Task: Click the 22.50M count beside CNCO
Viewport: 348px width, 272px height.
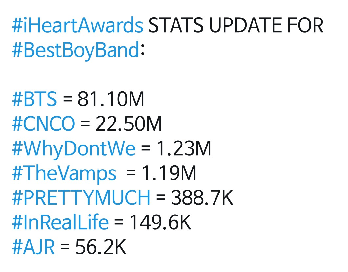Action: point(129,124)
